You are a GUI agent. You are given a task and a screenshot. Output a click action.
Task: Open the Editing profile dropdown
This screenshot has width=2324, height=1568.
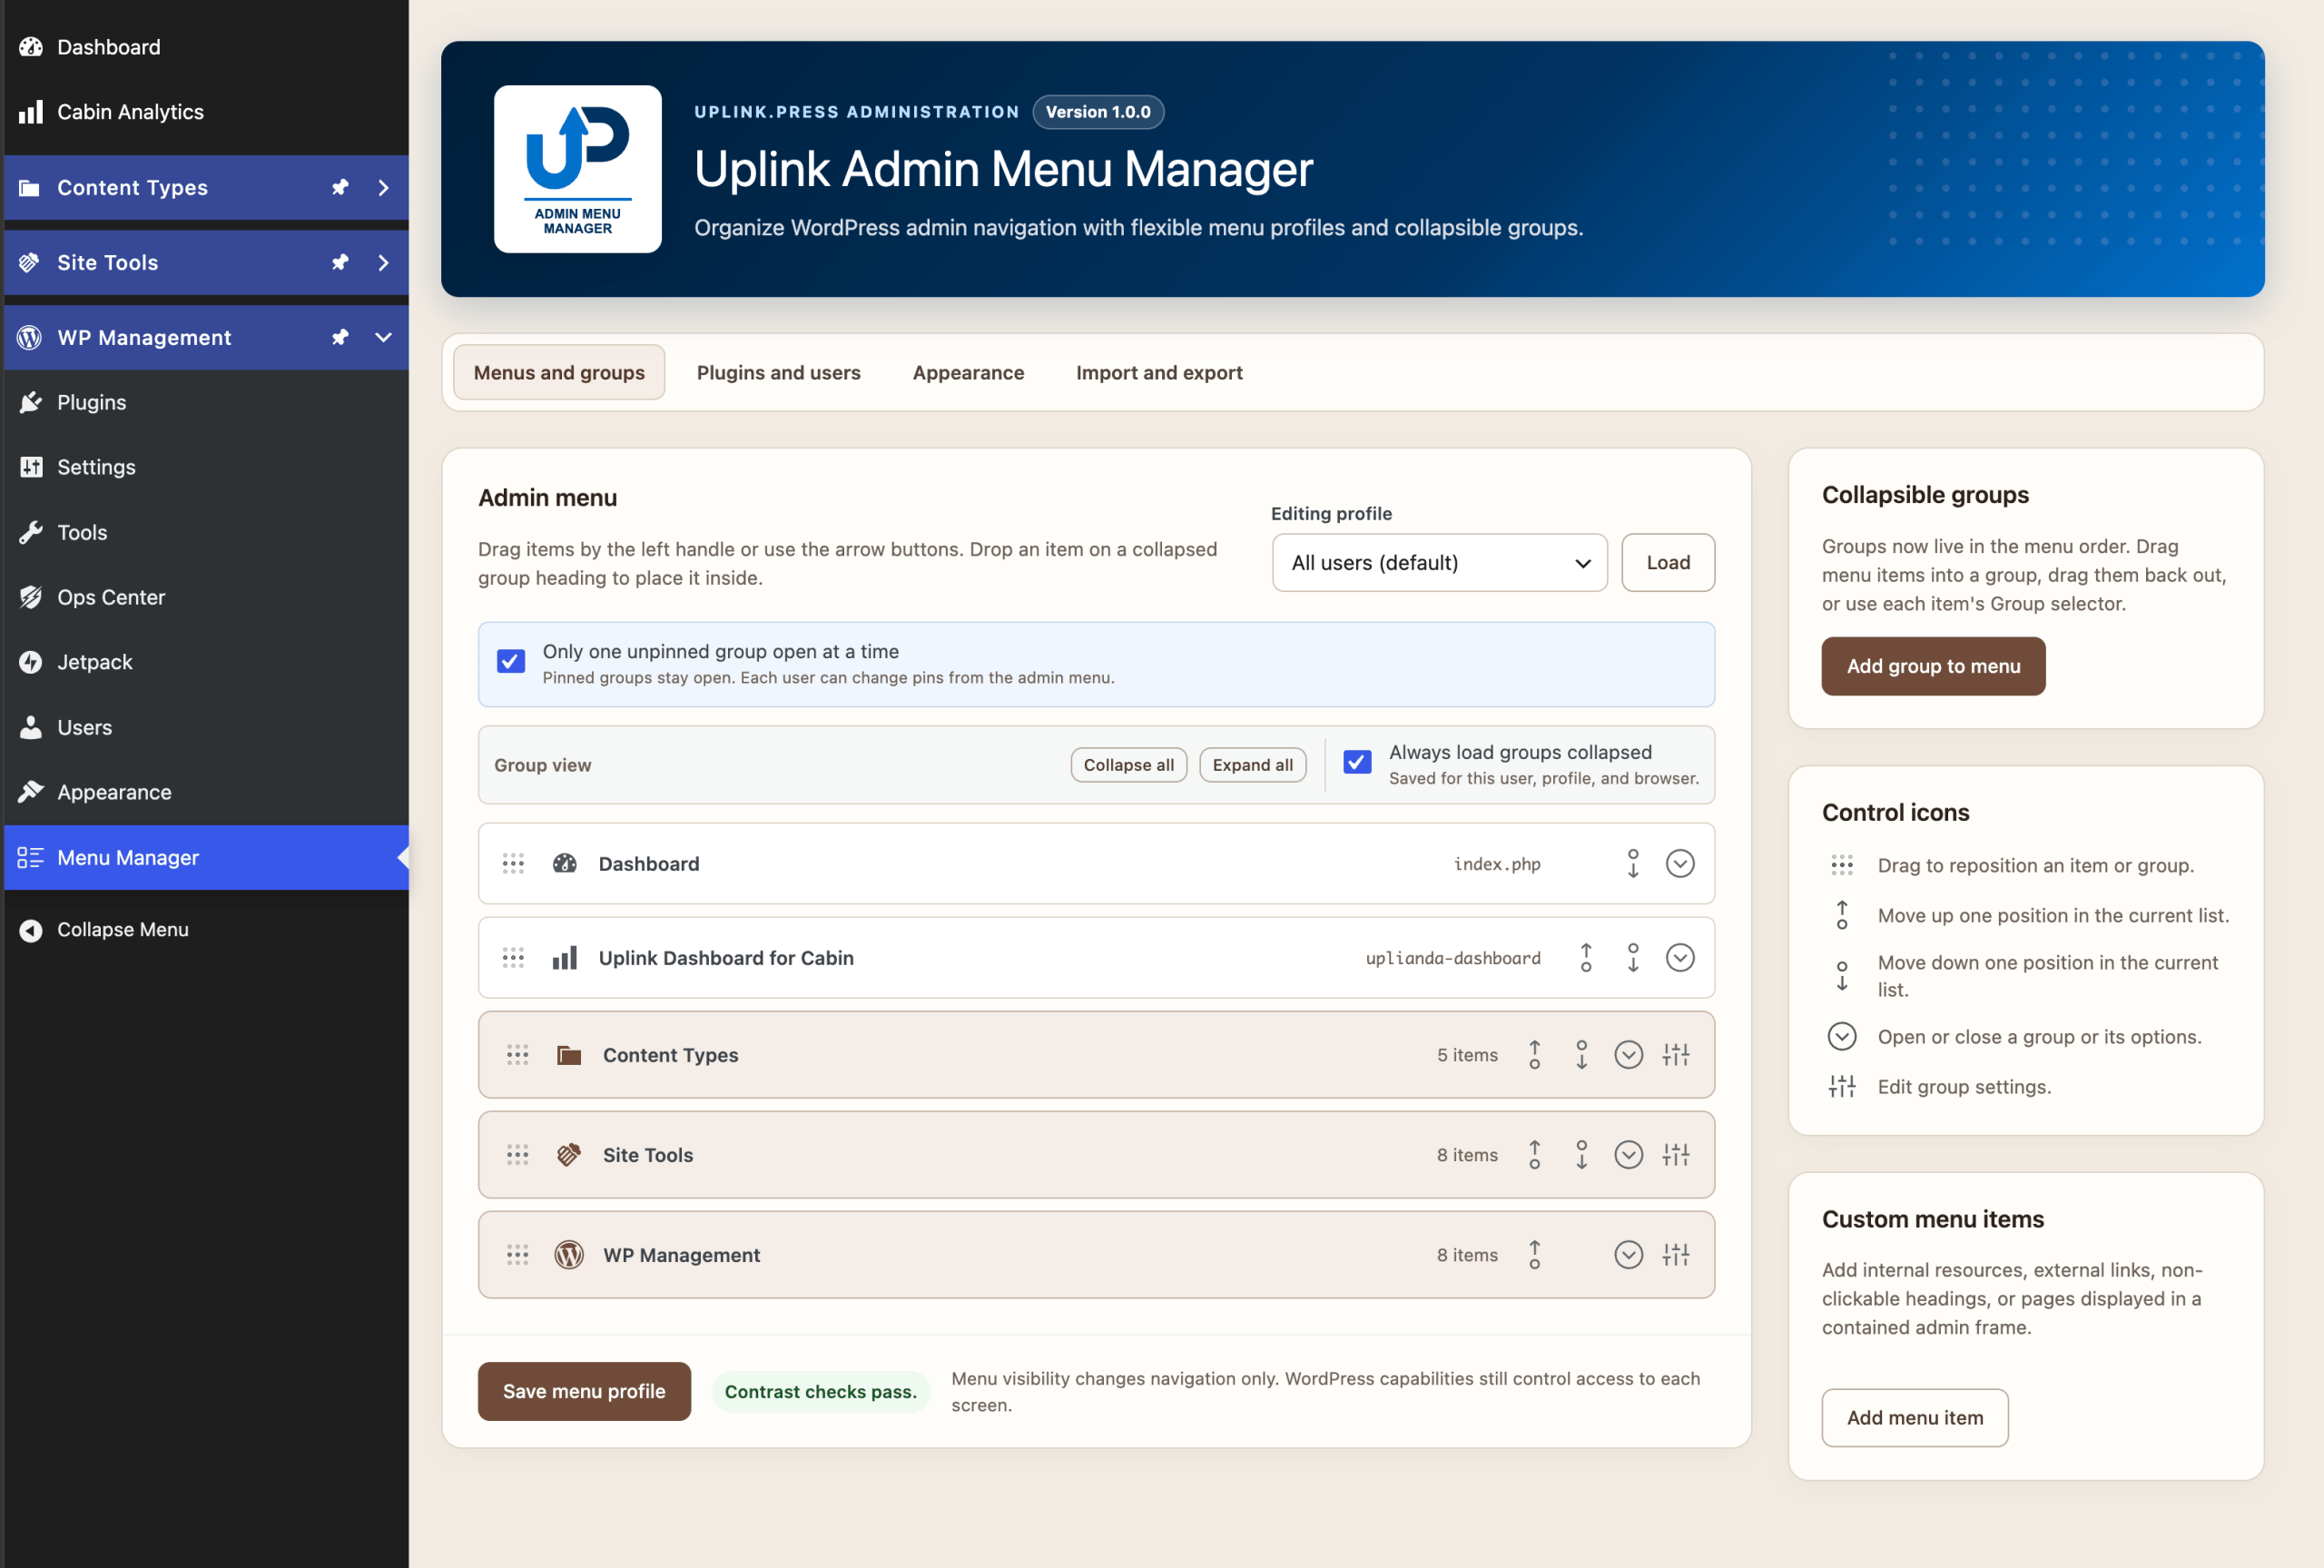point(1440,563)
